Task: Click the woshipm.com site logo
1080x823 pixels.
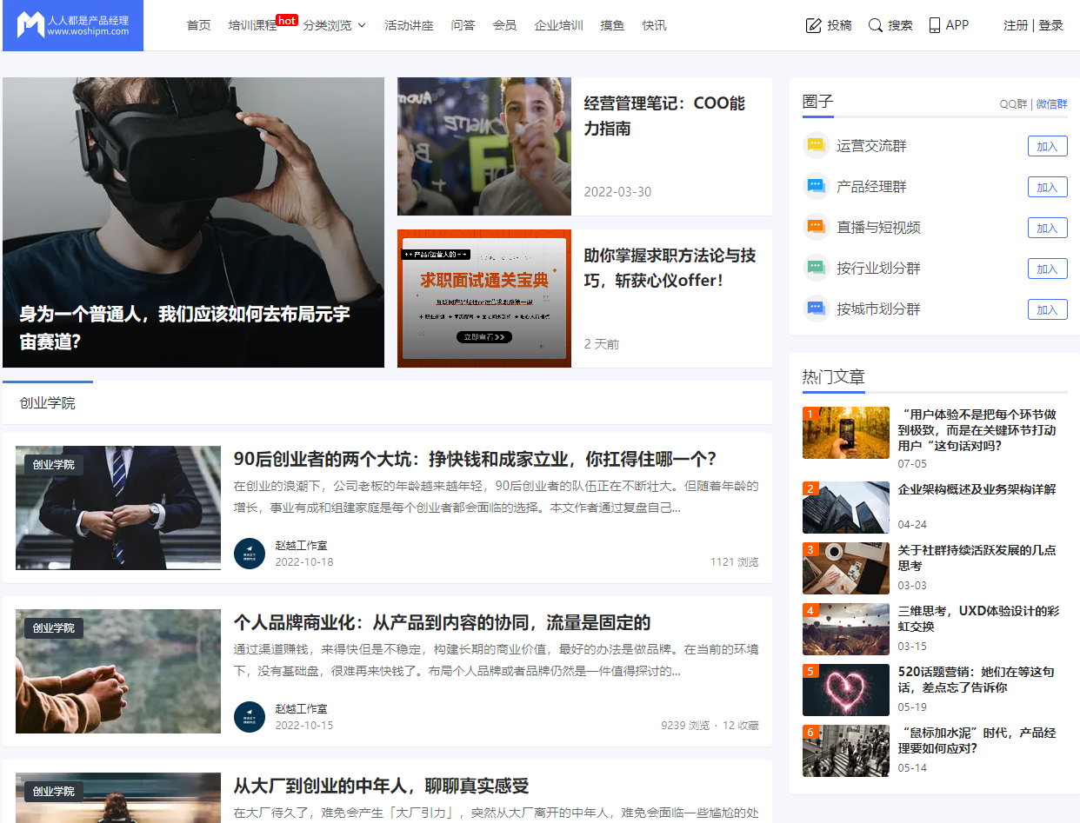Action: click(x=73, y=25)
